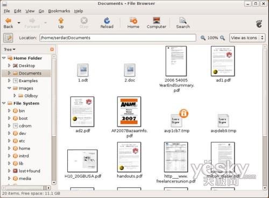
Task: Start a file Search from toolbar
Action: coord(183,23)
